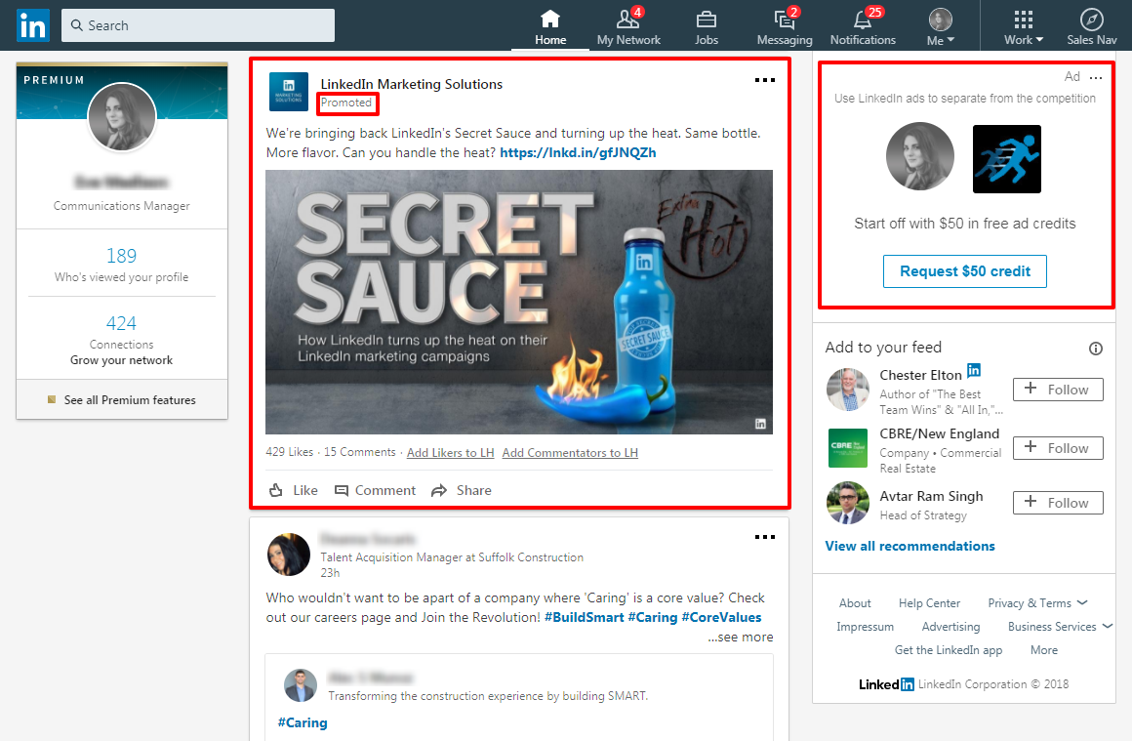Open the Me dropdown menu
Viewport: 1132px width, 741px height.
(x=939, y=24)
